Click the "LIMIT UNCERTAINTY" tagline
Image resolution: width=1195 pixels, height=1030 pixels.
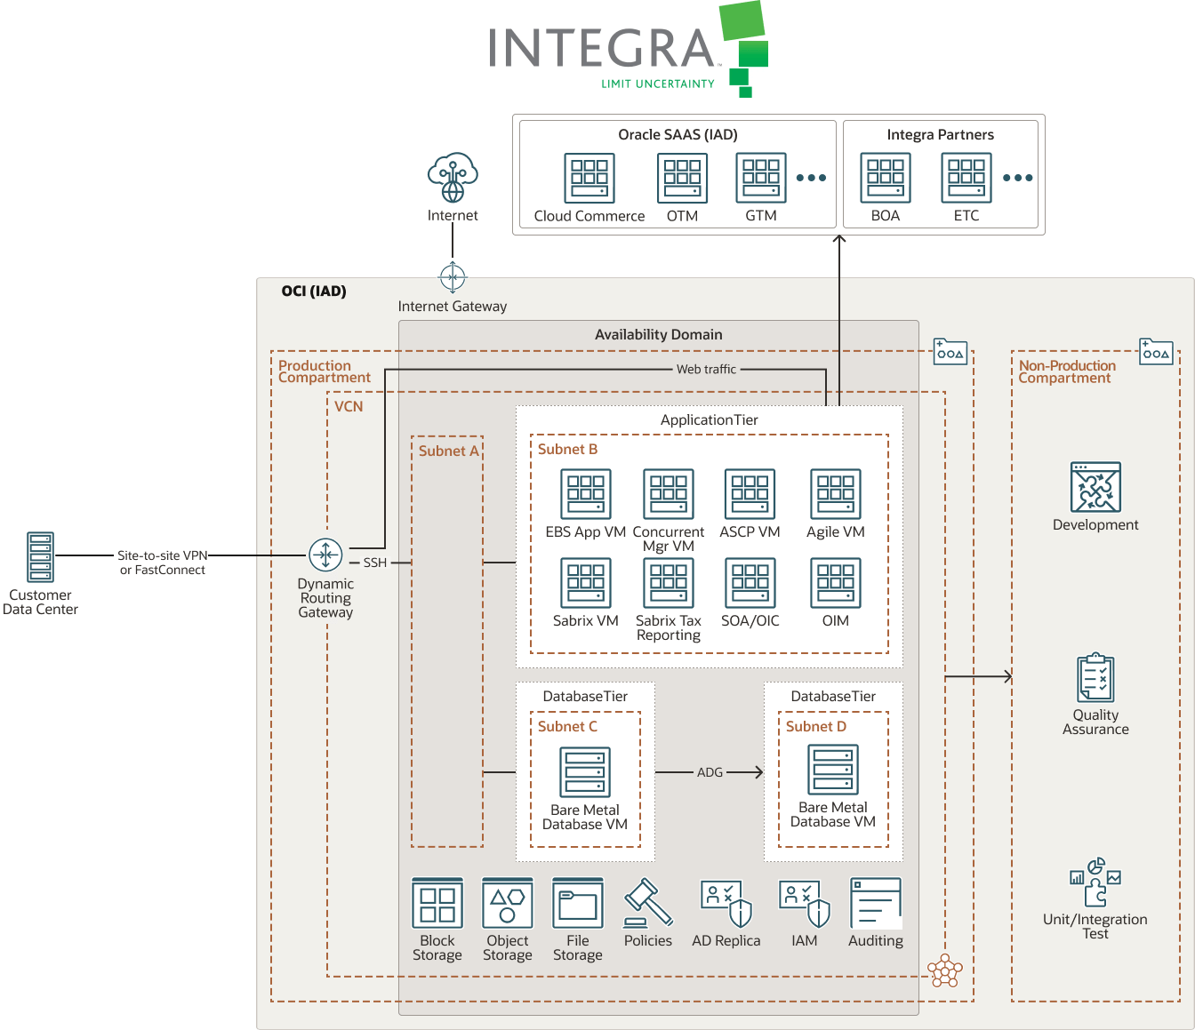[658, 84]
